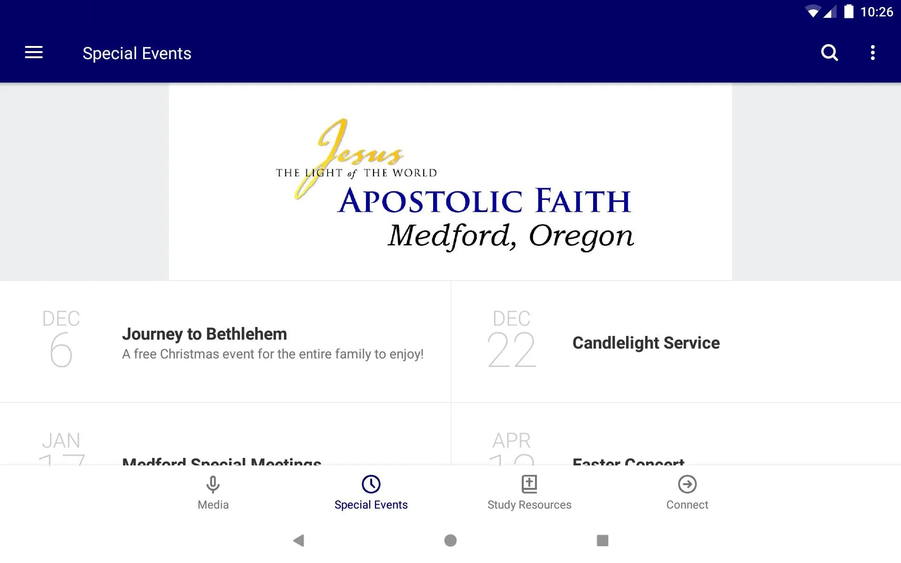
Task: Toggle visibility of upcoming events list
Action: (34, 53)
